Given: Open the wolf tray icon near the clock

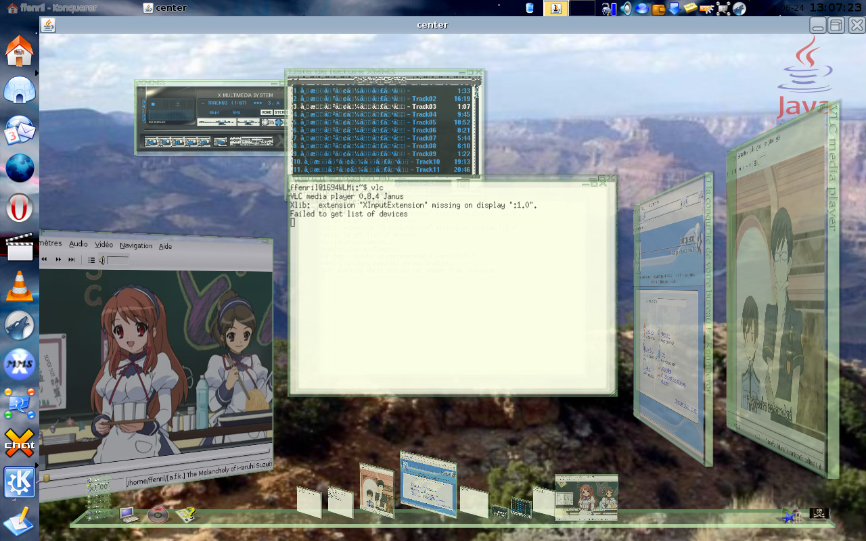Looking at the screenshot, I should pyautogui.click(x=739, y=8).
